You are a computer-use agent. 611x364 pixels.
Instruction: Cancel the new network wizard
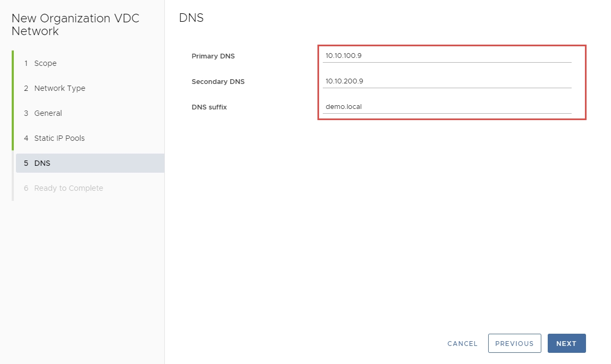click(462, 344)
